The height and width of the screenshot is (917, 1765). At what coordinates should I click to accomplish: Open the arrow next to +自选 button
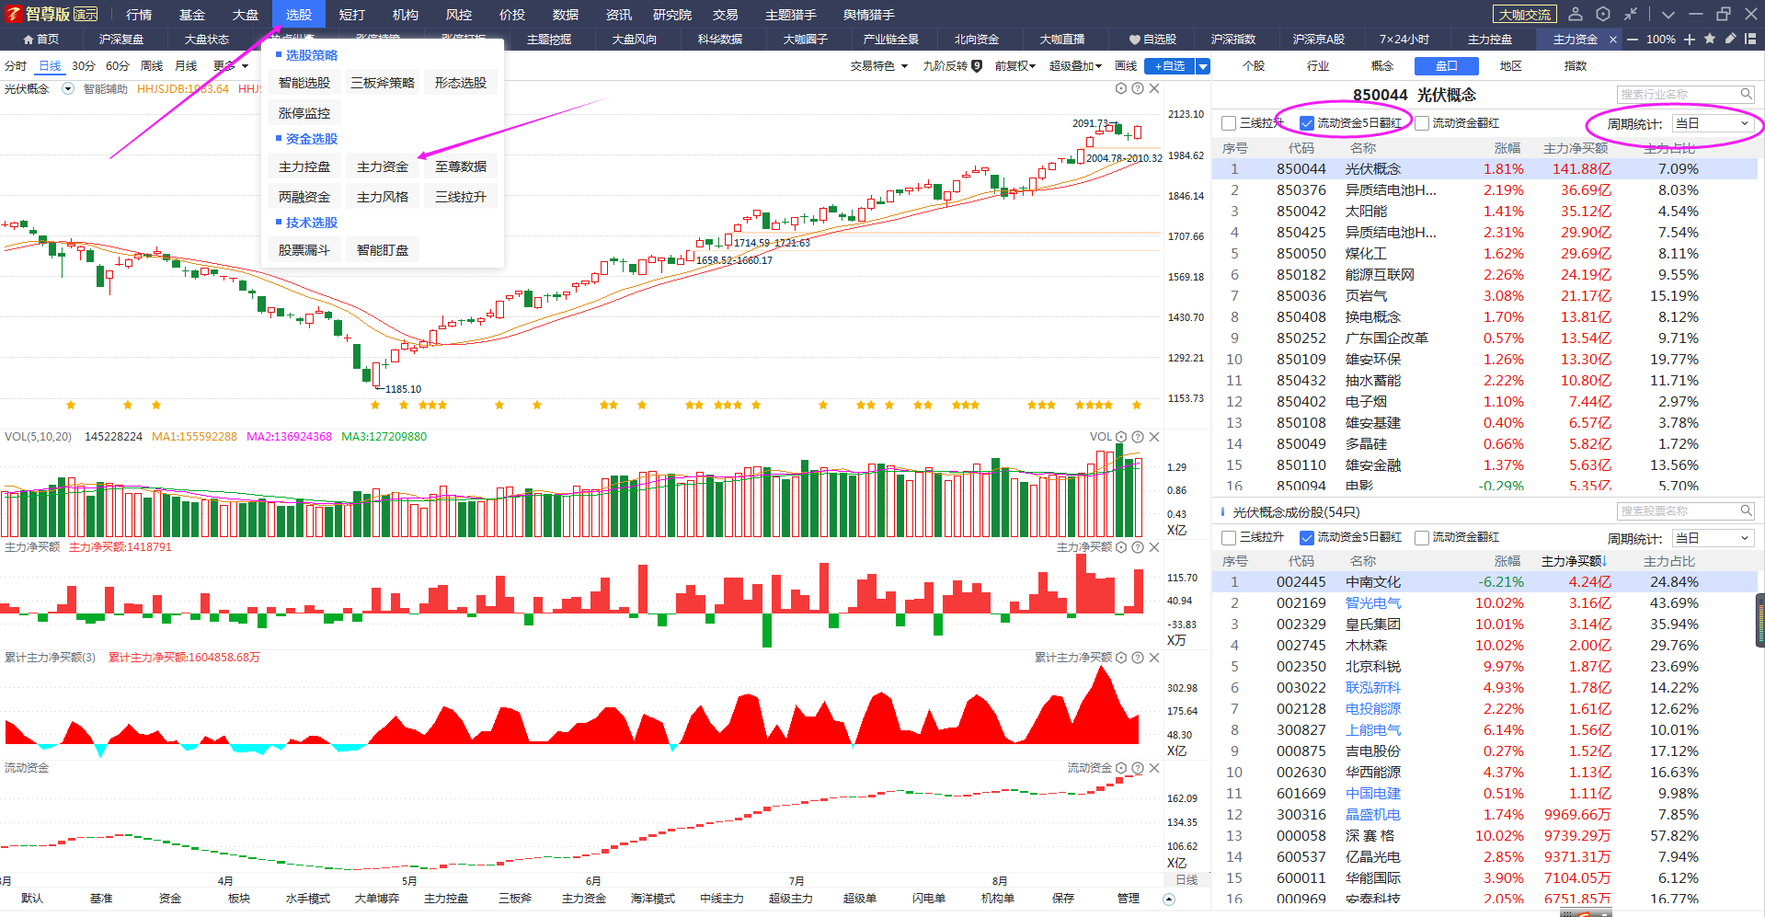click(x=1203, y=66)
